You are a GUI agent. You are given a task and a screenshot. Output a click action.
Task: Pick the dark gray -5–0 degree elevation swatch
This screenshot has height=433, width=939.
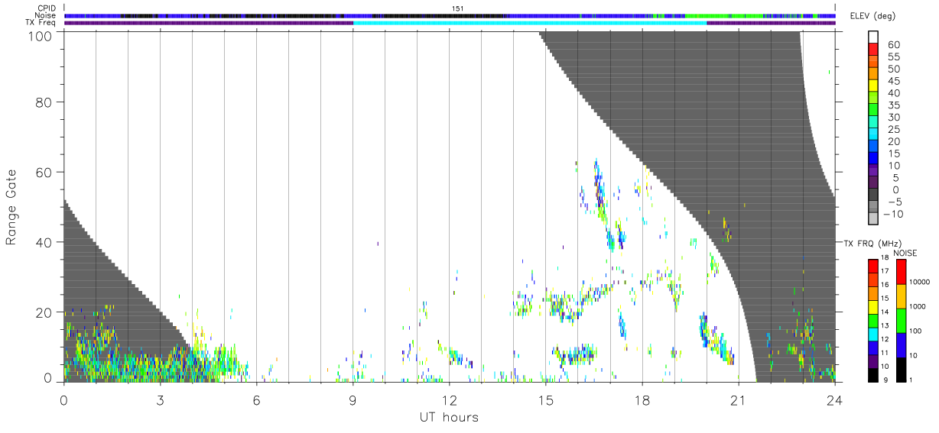(875, 195)
